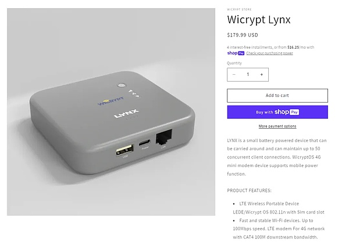
Task: Open Check your purchasing power link
Action: click(x=269, y=53)
